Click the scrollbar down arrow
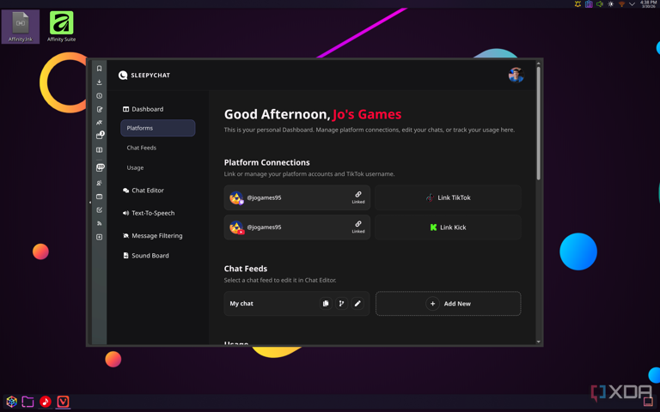Screen dimensions: 660x412 [x=538, y=342]
